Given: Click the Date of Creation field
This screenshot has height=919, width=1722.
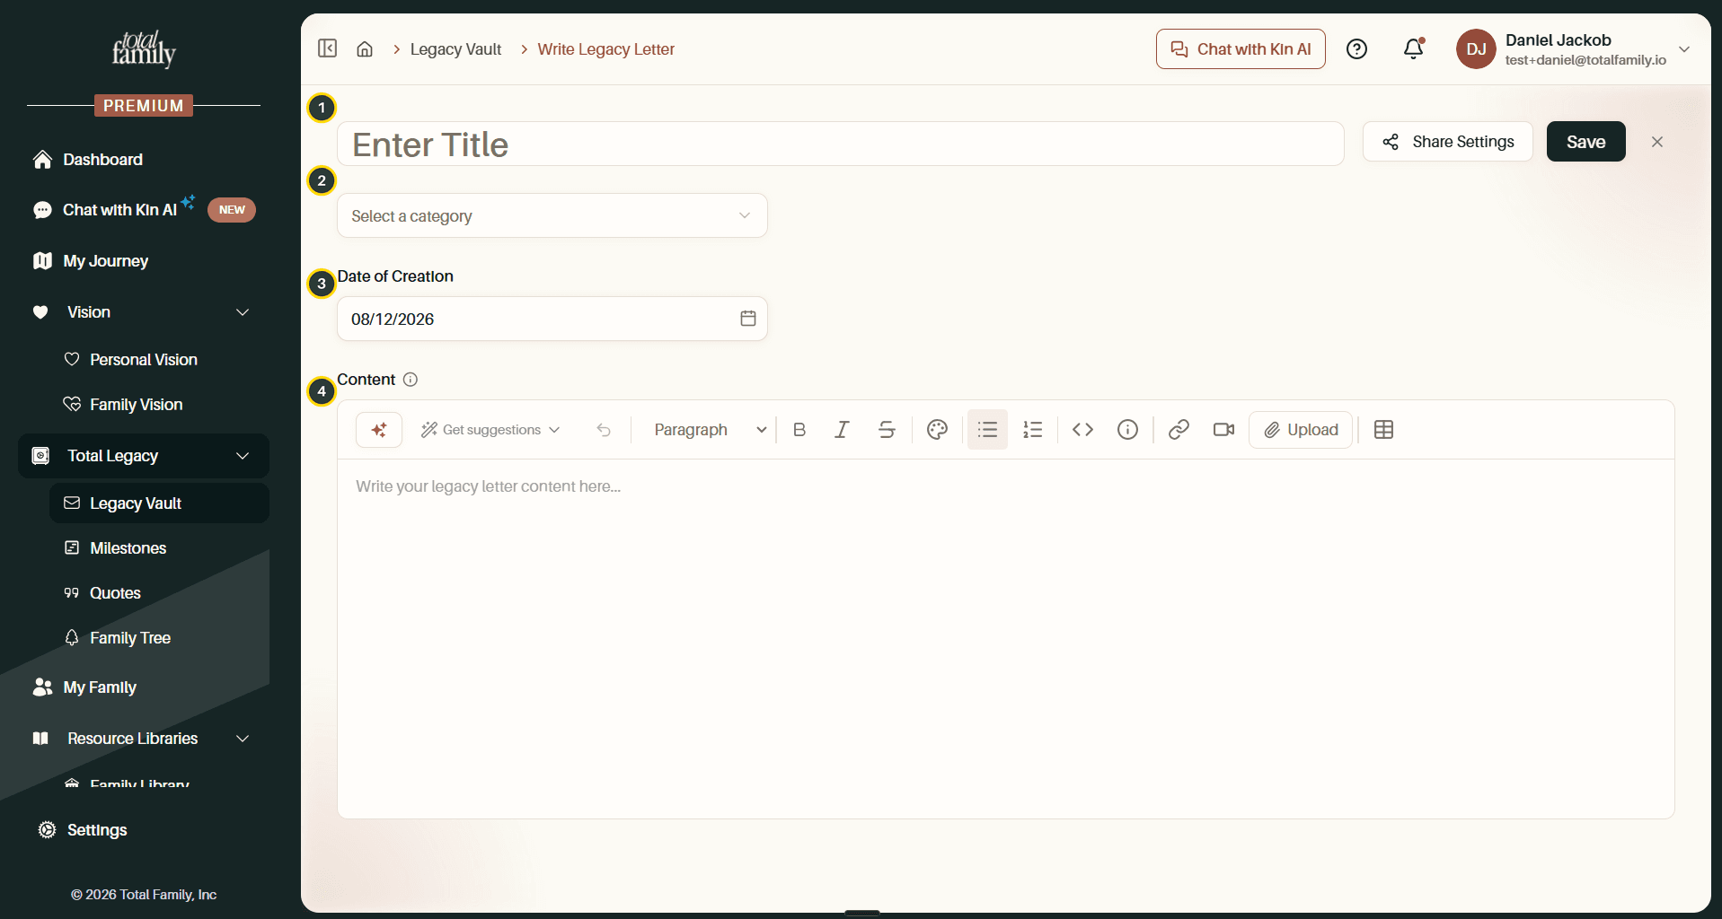Looking at the screenshot, I should tap(552, 319).
